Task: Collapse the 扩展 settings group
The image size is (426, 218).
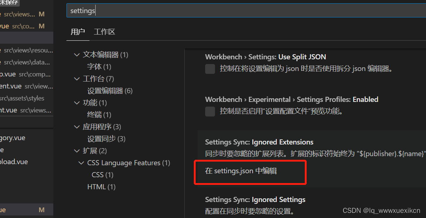Action: 77,151
